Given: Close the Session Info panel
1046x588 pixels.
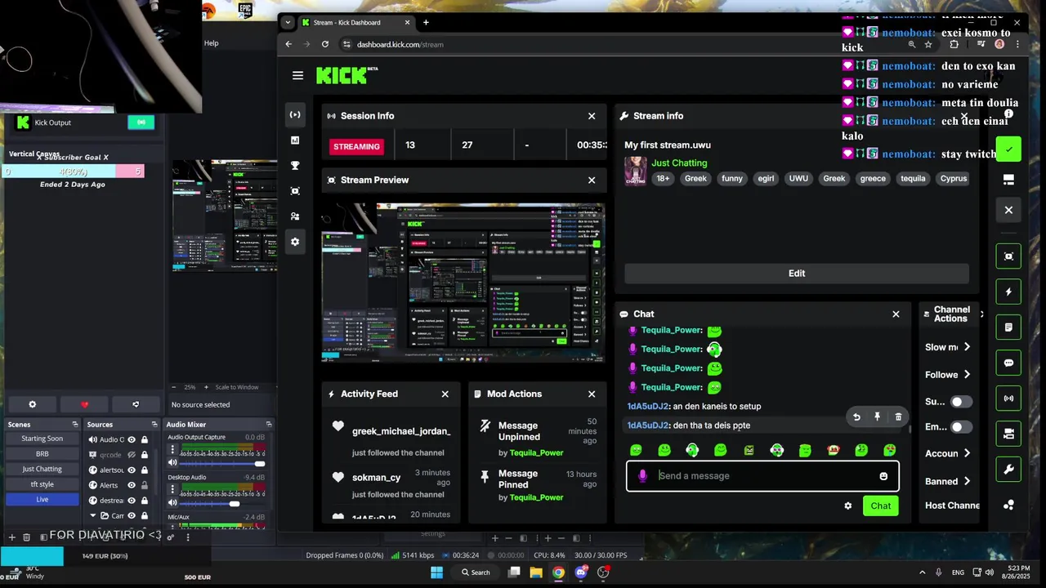Looking at the screenshot, I should tap(592, 116).
